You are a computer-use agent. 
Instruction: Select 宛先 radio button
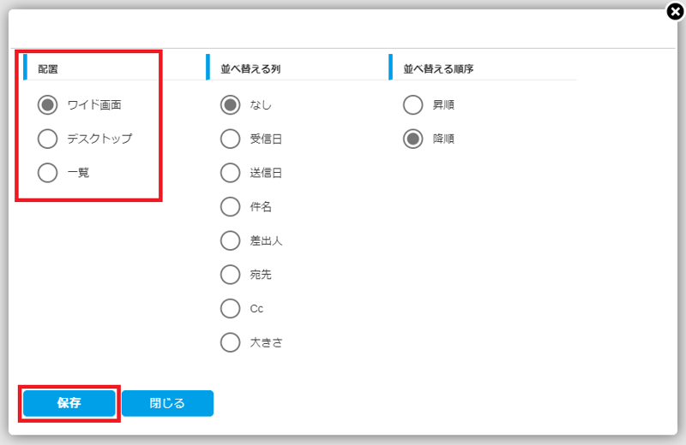point(230,275)
